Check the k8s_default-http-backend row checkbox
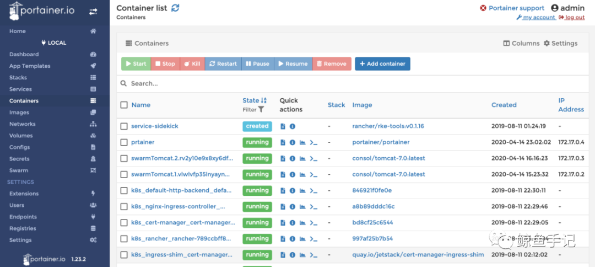The image size is (595, 267). (124, 191)
